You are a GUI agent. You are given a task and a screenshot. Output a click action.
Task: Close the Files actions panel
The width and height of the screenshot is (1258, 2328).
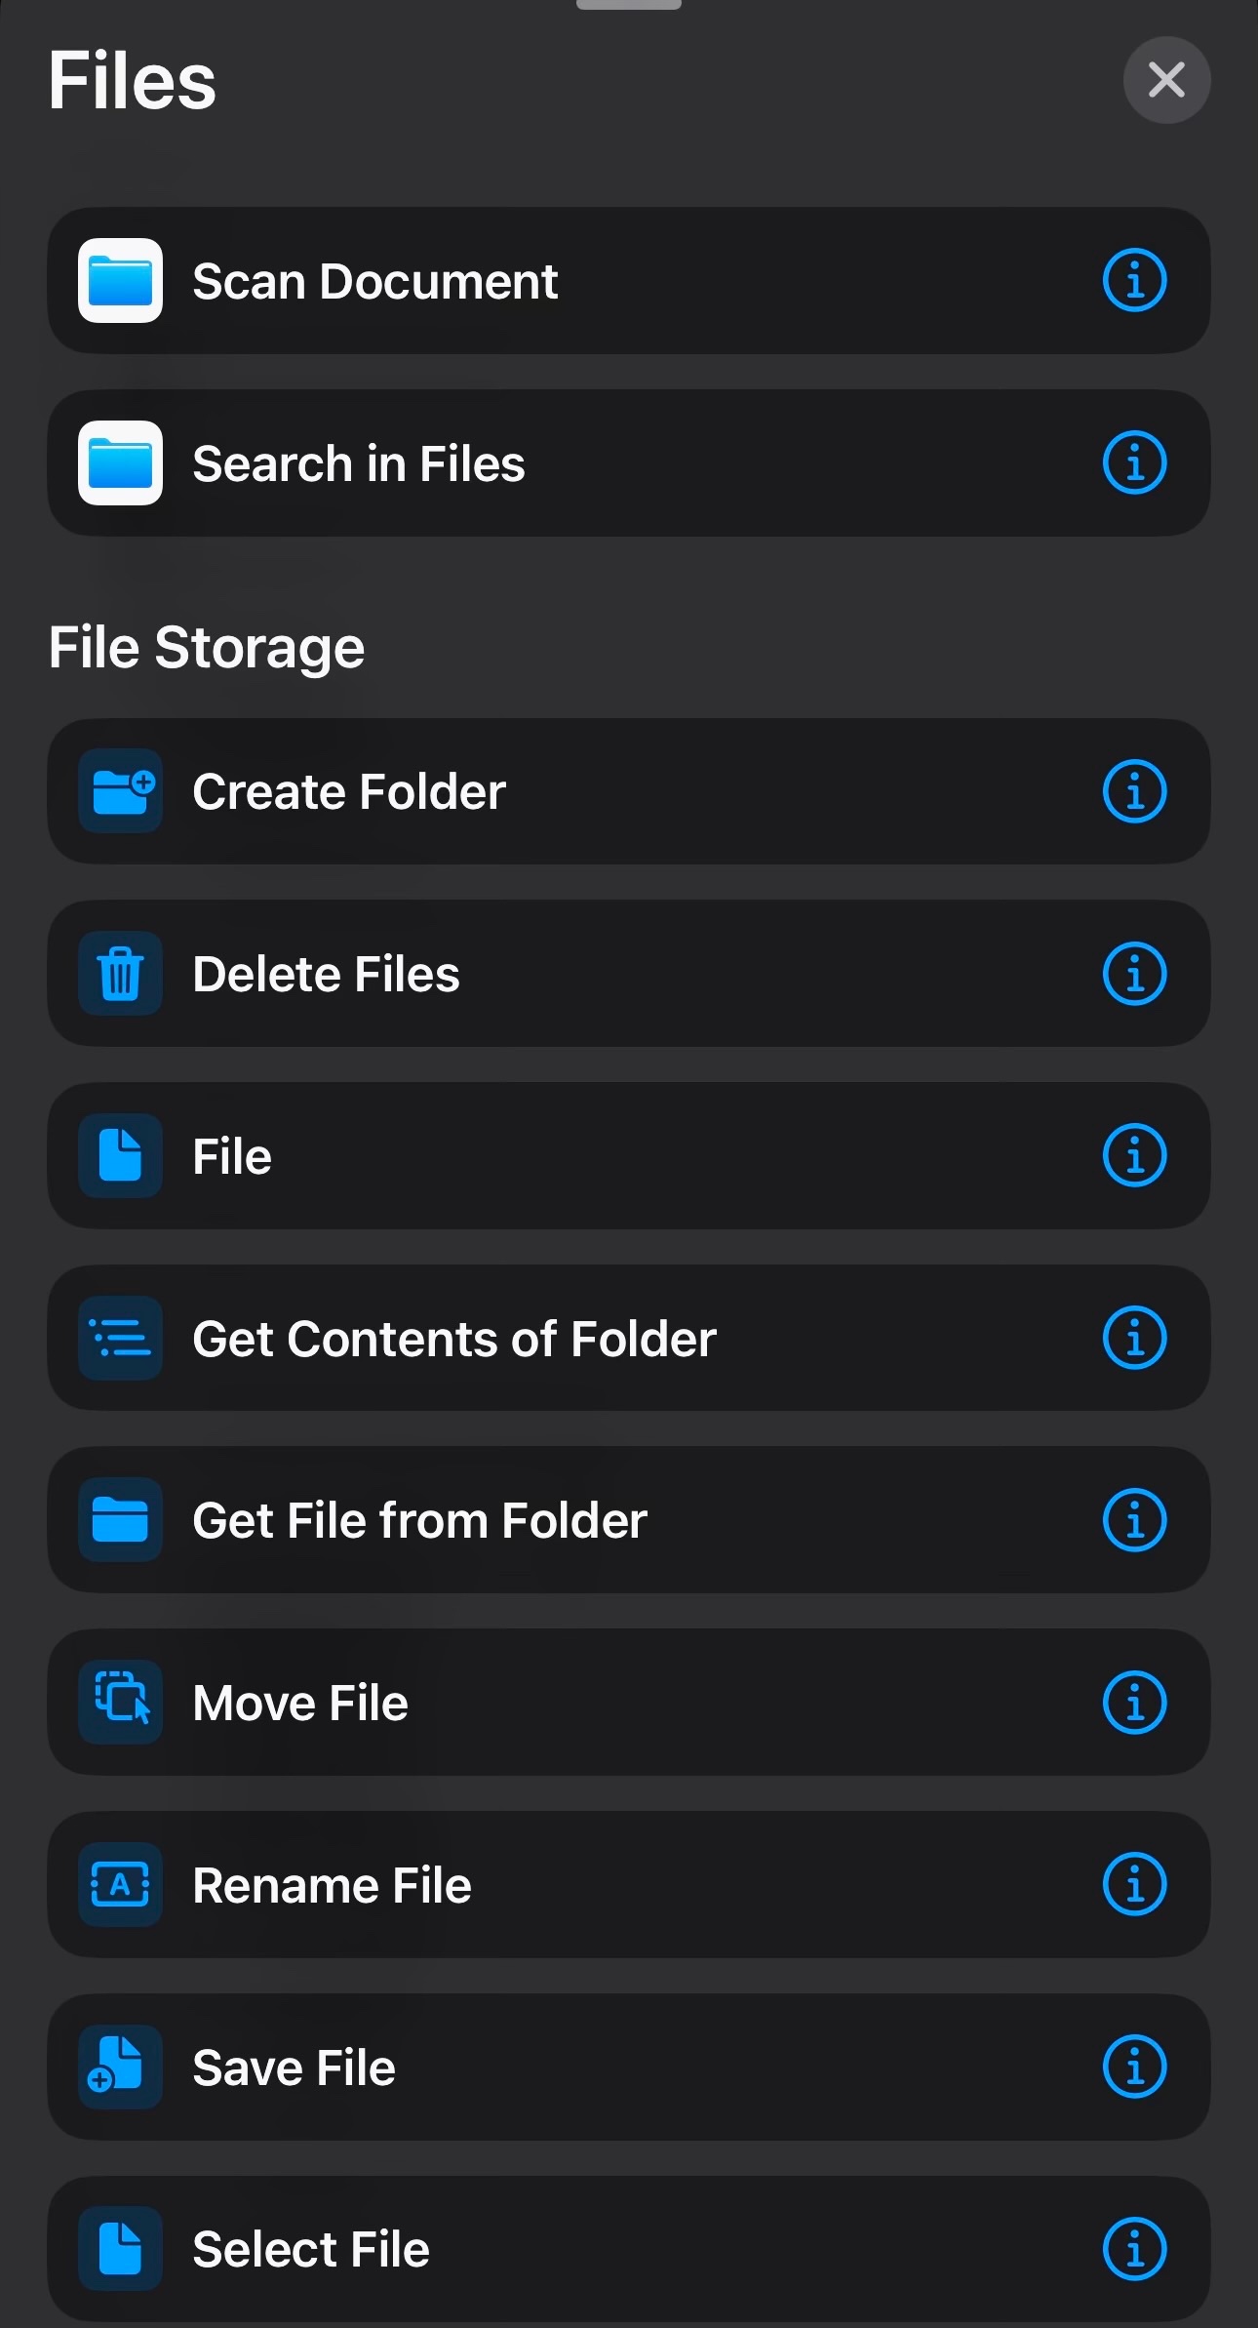click(1166, 80)
